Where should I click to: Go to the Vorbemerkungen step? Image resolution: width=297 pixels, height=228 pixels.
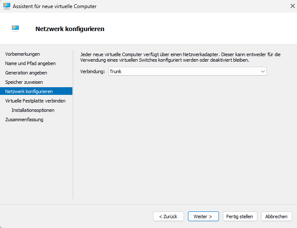[23, 54]
